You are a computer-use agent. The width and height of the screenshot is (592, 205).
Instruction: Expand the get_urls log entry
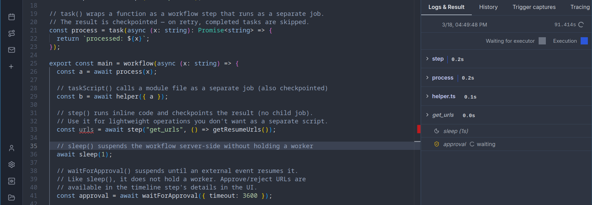[x=427, y=115]
